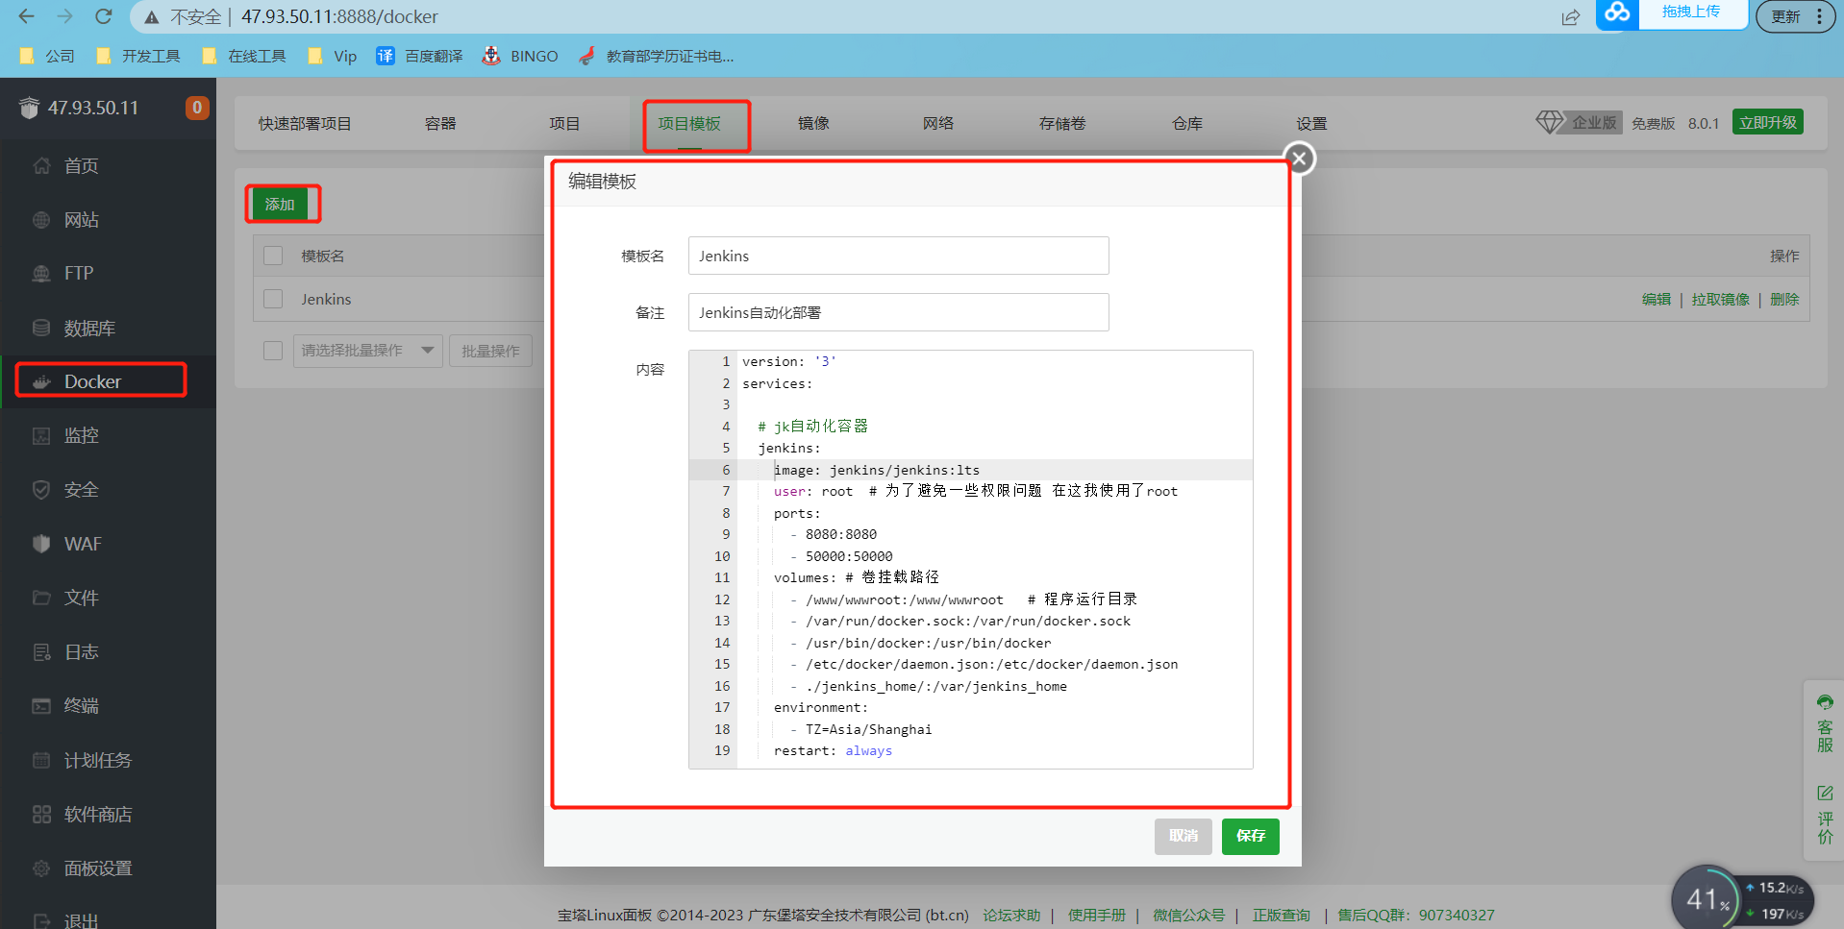Open the 开发工具 bookmark folder
The image size is (1844, 929).
pos(139,56)
